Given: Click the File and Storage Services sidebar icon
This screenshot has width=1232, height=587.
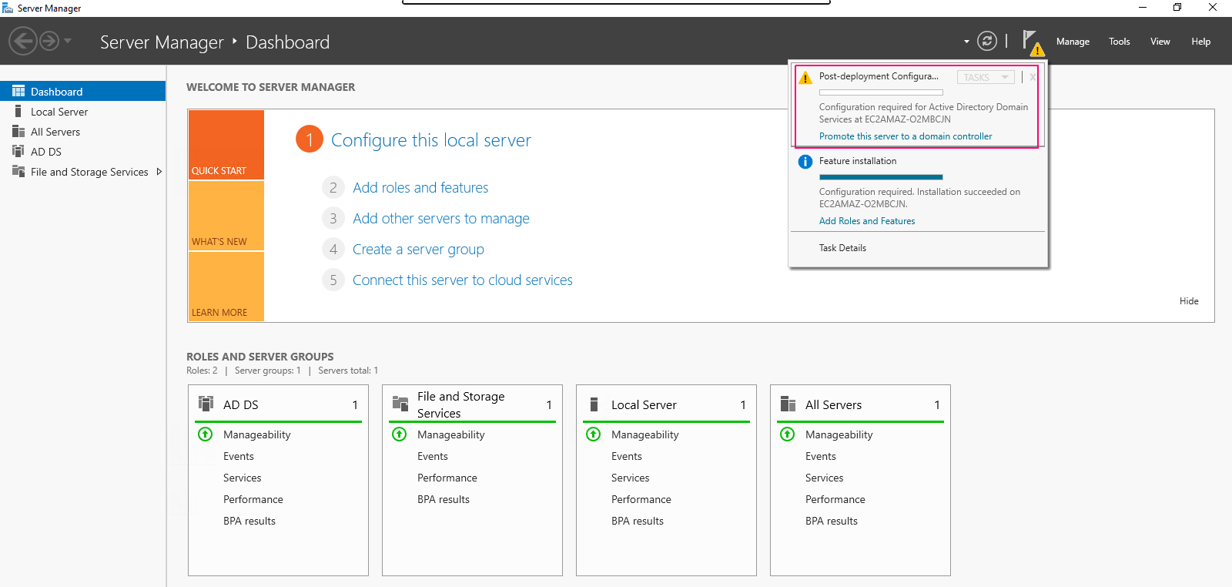Looking at the screenshot, I should [x=18, y=171].
